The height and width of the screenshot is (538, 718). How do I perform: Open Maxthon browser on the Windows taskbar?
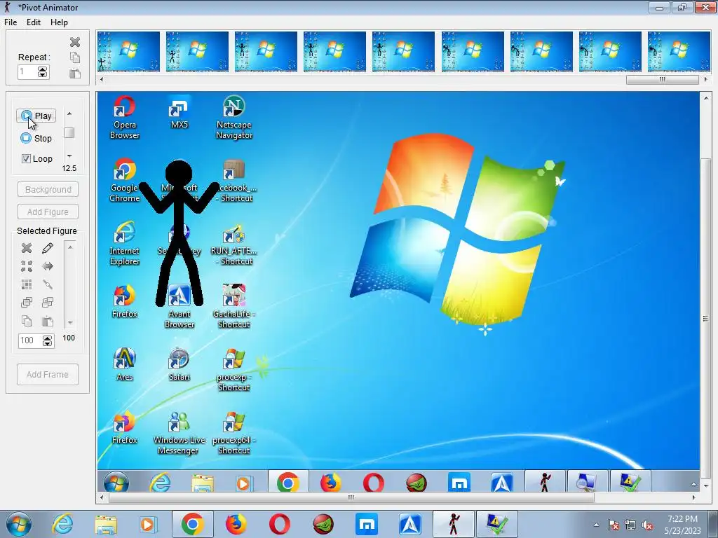366,524
